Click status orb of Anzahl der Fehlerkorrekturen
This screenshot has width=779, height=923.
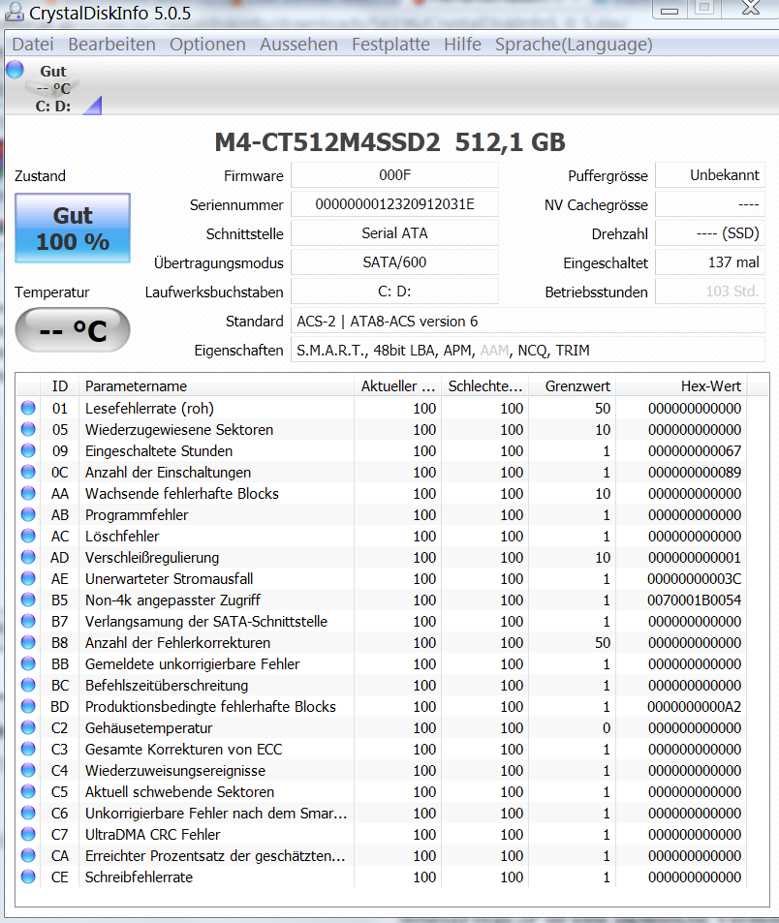(28, 642)
